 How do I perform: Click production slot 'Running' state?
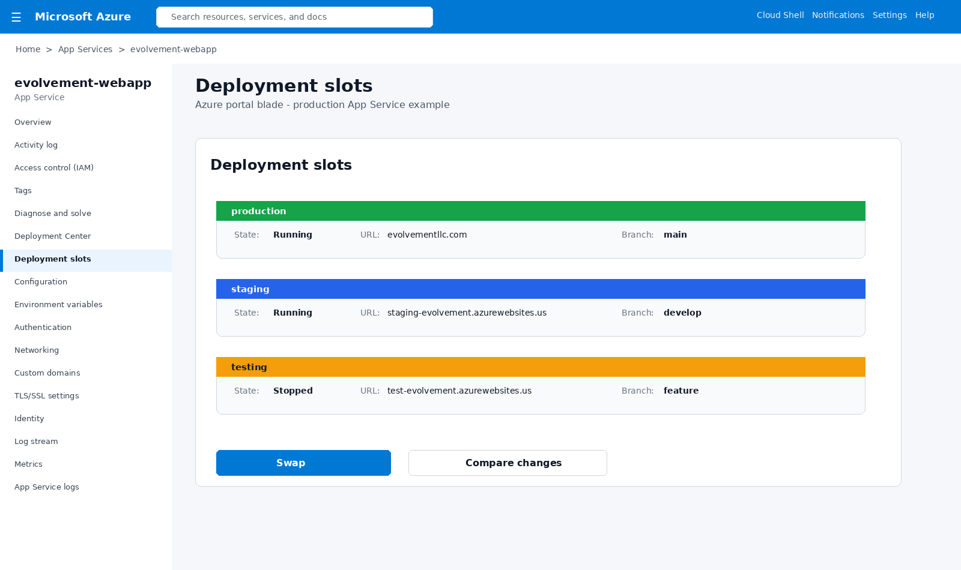point(293,235)
